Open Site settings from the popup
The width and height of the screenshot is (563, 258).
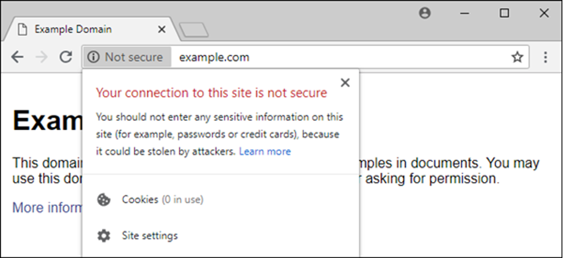click(150, 236)
